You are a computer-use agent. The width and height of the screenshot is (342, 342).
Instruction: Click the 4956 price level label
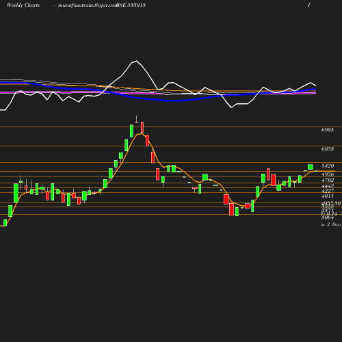coord(328,174)
